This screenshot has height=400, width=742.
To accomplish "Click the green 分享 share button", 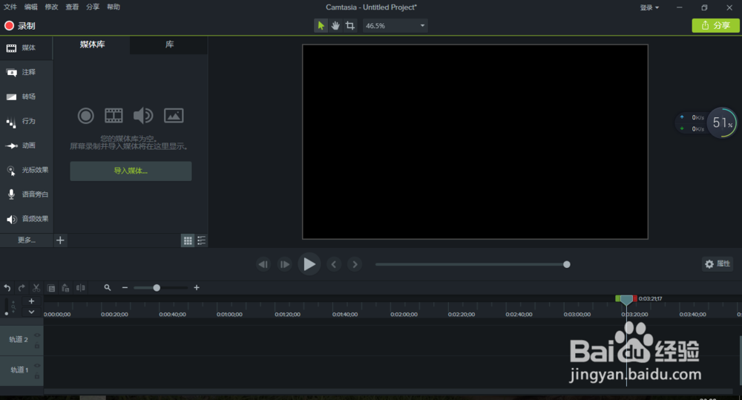I will tap(715, 25).
